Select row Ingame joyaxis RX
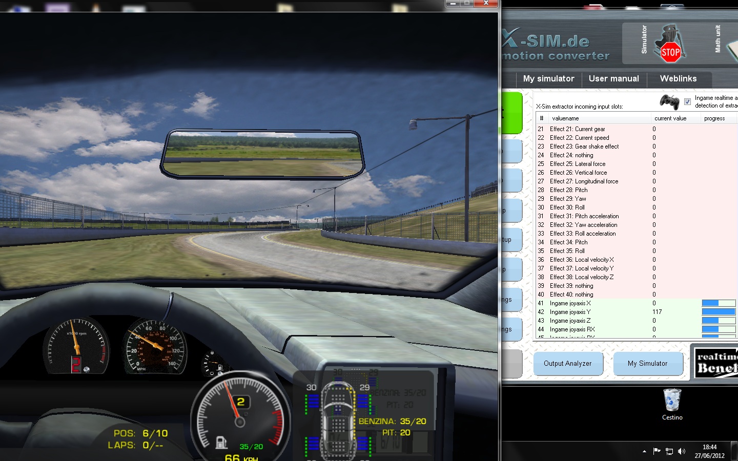 tap(636, 329)
